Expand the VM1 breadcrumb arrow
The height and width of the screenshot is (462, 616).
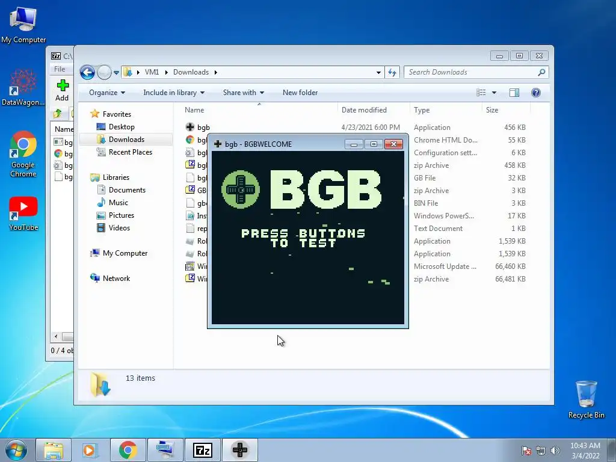coord(166,72)
